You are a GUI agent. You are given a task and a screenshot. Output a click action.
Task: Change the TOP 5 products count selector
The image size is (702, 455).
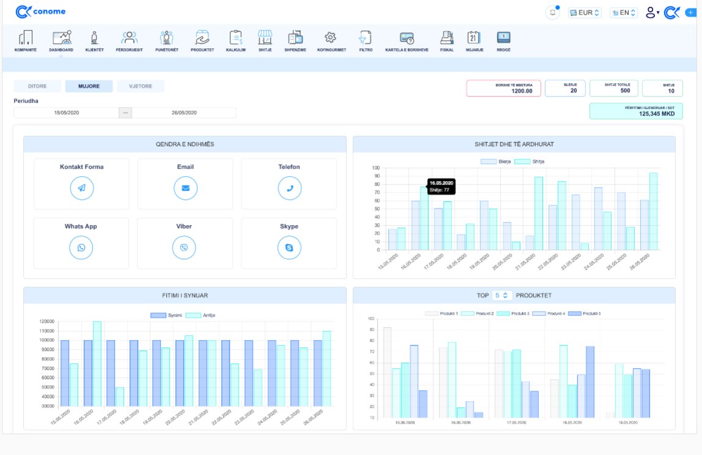(x=502, y=295)
